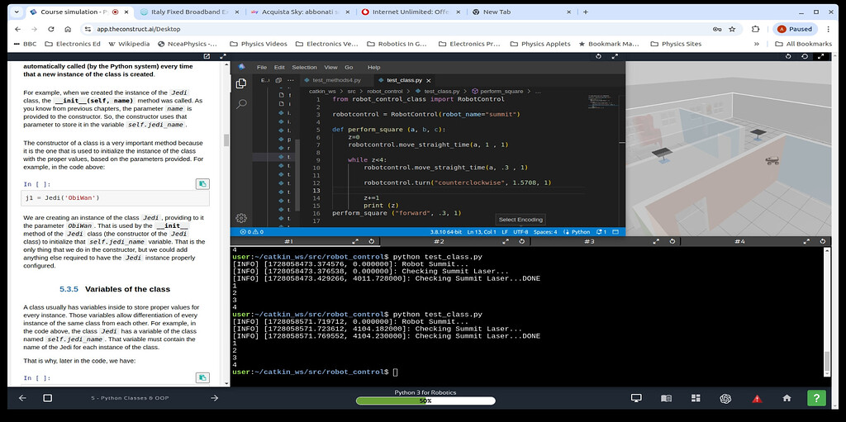Open the Explorer icon in the editor sidebar
This screenshot has height=422, width=846.
click(241, 83)
